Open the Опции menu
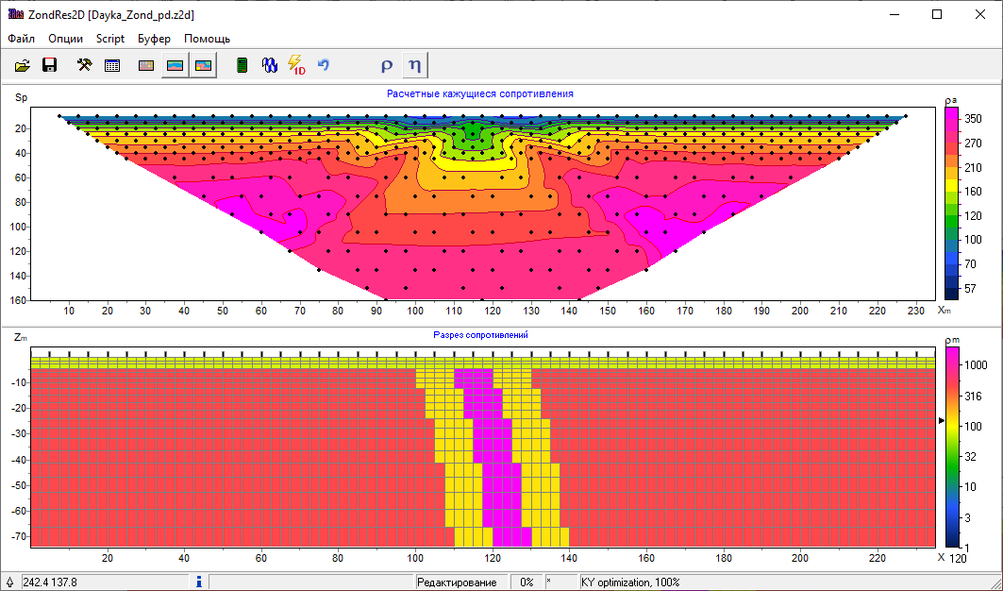Image resolution: width=1003 pixels, height=591 pixels. tap(65, 39)
